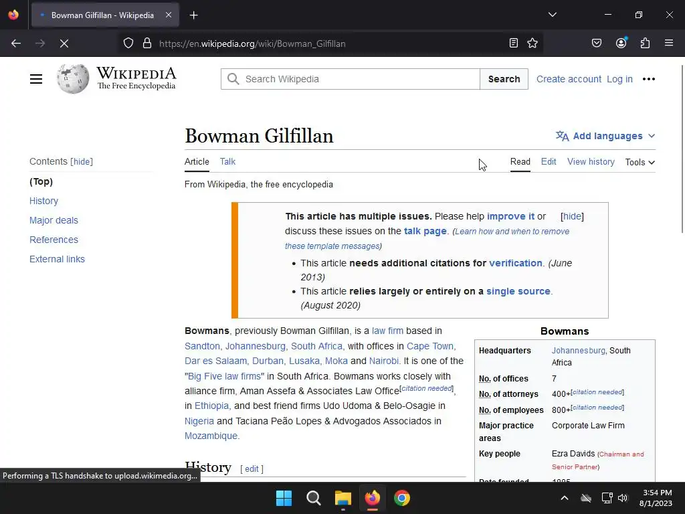Open the Edit tab
The height and width of the screenshot is (514, 685).
coord(549,162)
